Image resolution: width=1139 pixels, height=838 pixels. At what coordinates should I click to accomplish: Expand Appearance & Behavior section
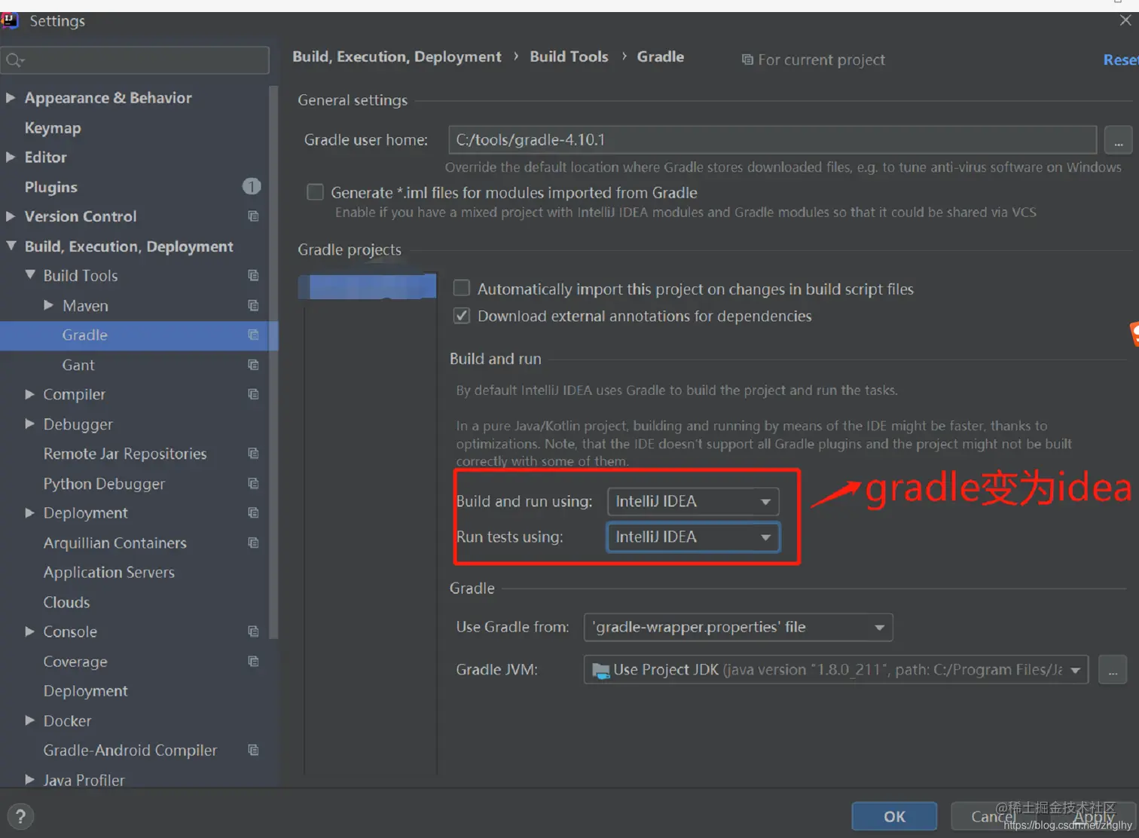(x=11, y=97)
